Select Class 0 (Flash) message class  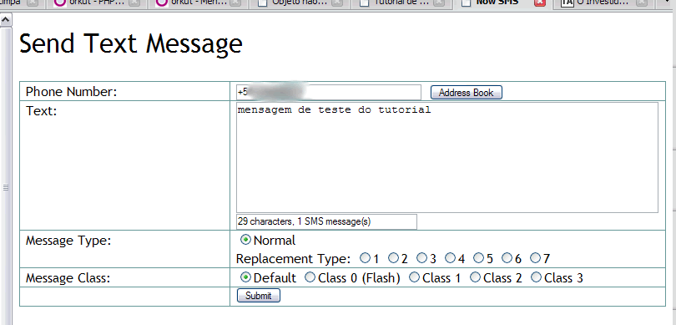coord(310,277)
